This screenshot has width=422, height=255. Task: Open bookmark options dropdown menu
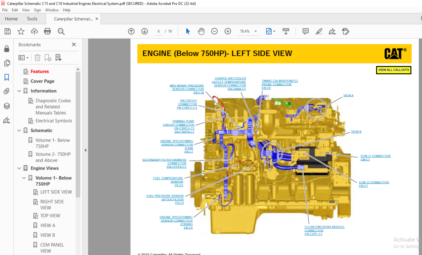(x=23, y=57)
